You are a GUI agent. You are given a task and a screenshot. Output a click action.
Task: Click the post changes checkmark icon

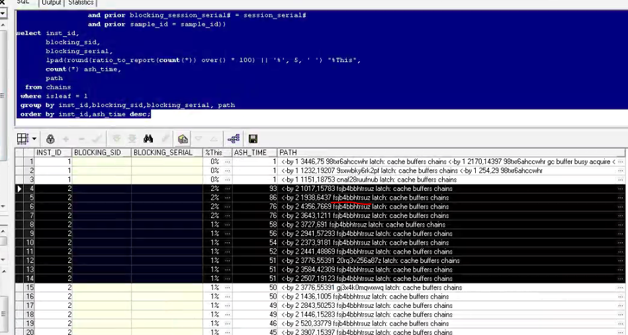pos(97,139)
